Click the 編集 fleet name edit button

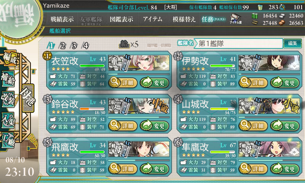tap(292, 43)
